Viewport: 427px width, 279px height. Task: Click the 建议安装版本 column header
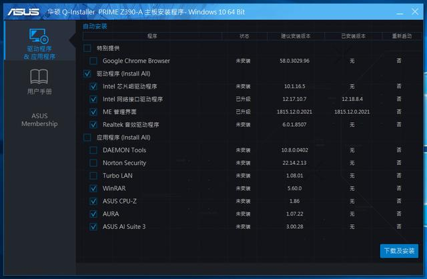click(296, 36)
